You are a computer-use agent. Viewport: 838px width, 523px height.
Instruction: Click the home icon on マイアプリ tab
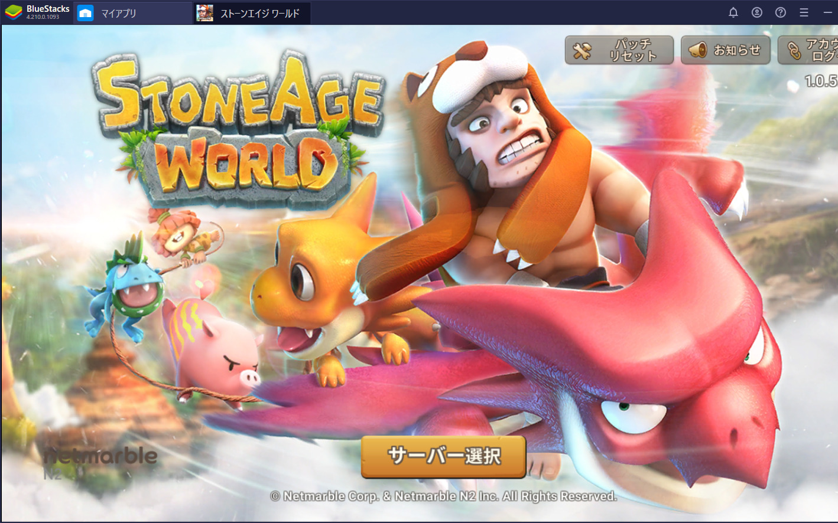click(86, 13)
